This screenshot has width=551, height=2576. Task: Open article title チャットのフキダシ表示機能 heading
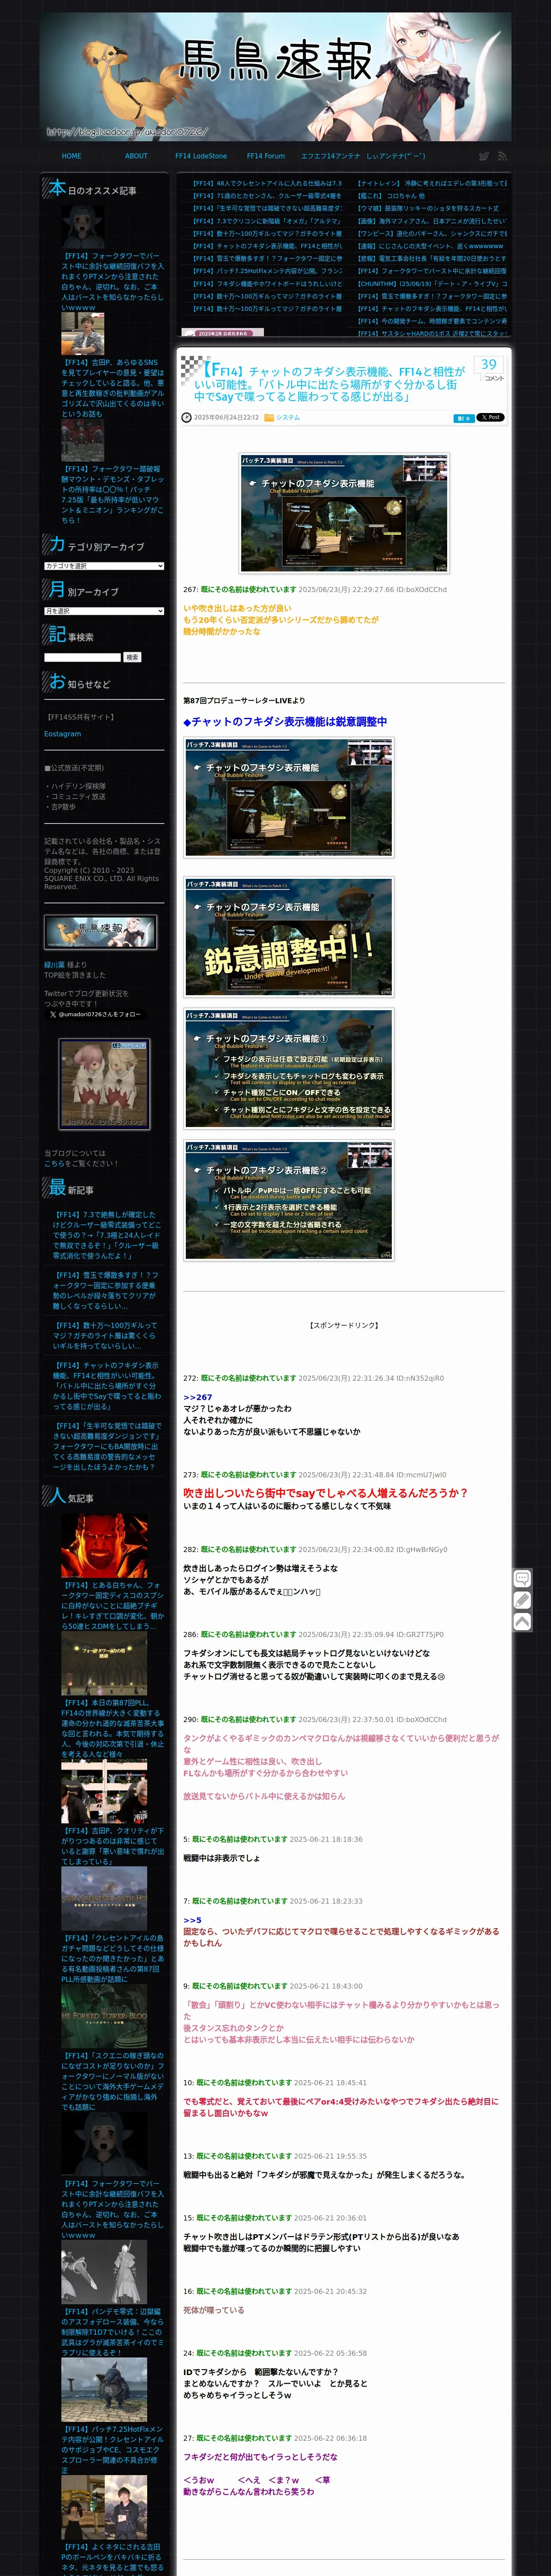330,384
